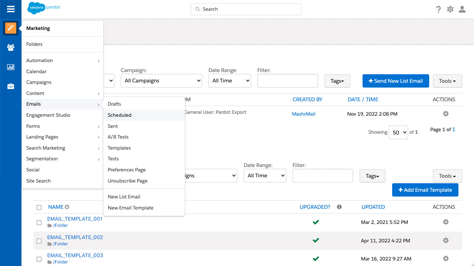Click the actions gear for EMAIL_TEMPLATE_001
The height and width of the screenshot is (266, 474).
pos(446,222)
